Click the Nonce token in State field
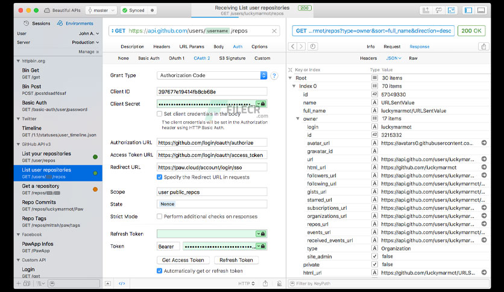 168,204
